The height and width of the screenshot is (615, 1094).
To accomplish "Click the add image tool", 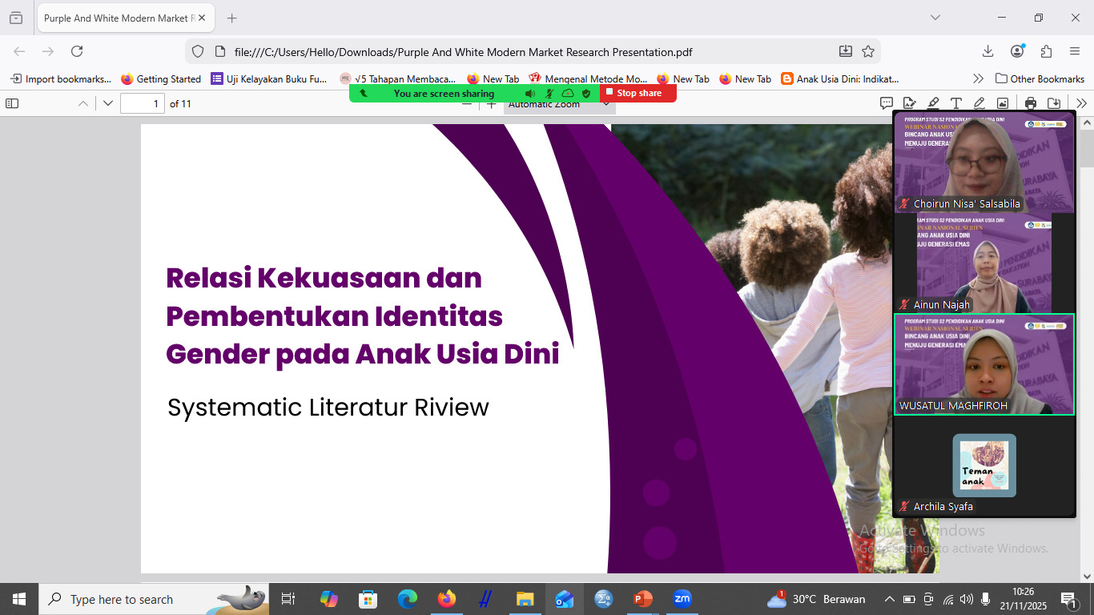I will (1002, 103).
